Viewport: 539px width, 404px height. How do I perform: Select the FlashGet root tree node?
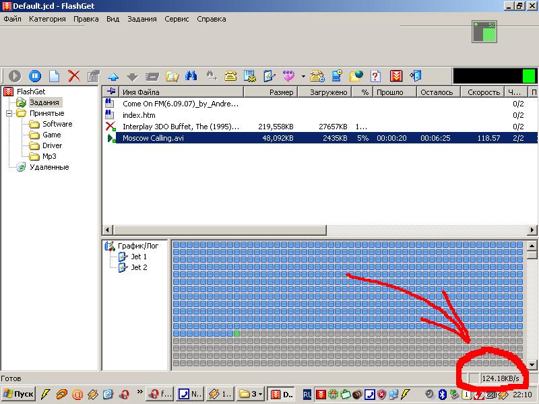pos(31,92)
